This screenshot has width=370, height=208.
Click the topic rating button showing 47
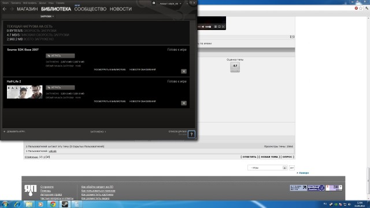point(235,67)
